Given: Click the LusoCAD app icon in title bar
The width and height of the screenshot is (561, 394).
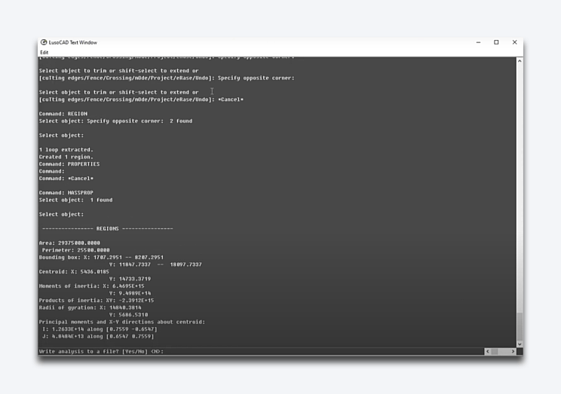Looking at the screenshot, I should (x=44, y=43).
